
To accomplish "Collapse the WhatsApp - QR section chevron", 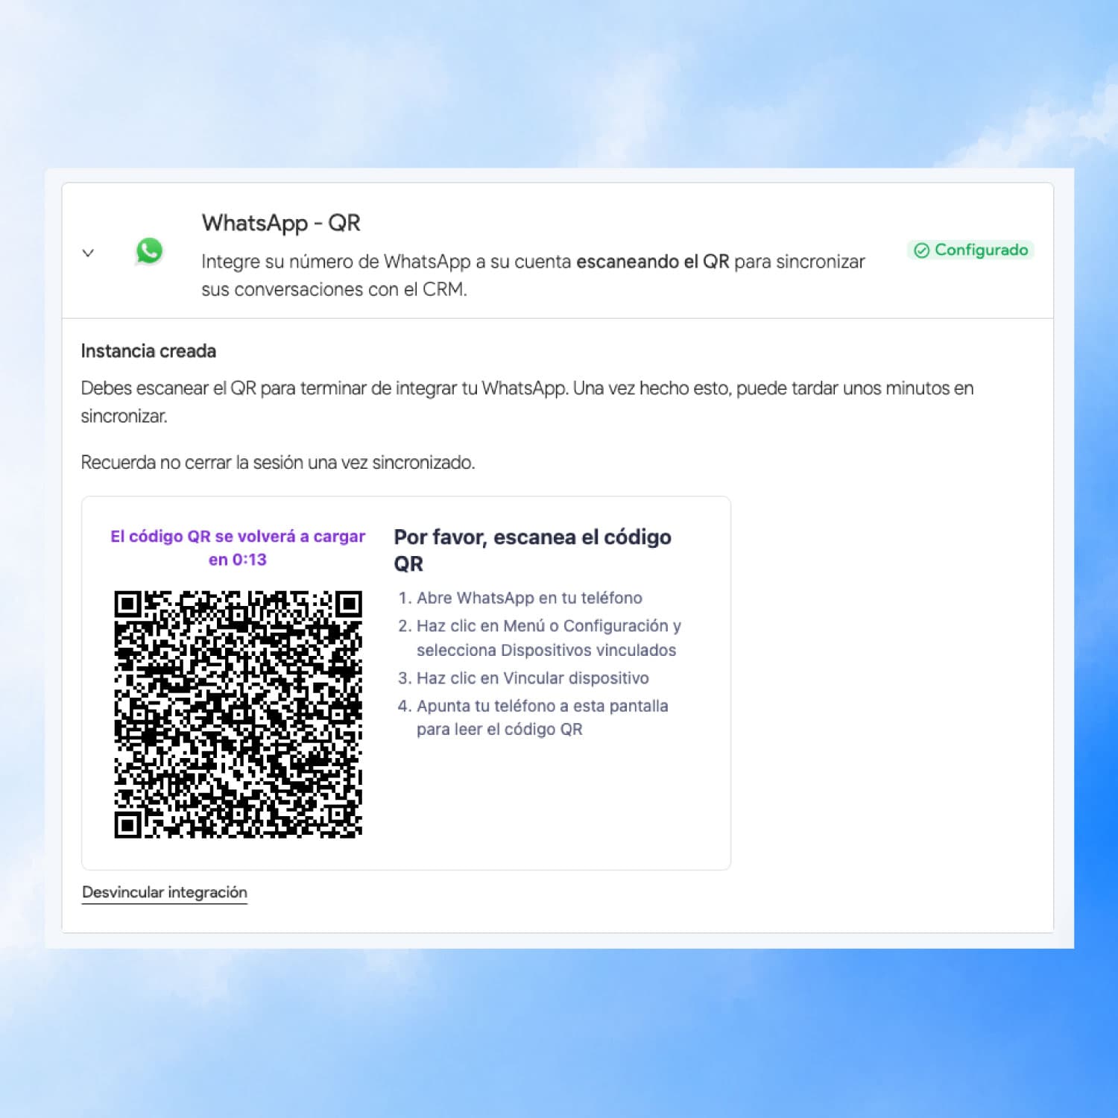I will coord(88,253).
